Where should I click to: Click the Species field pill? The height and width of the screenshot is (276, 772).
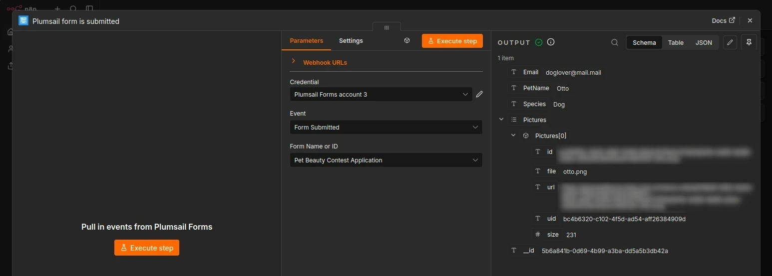coord(528,104)
